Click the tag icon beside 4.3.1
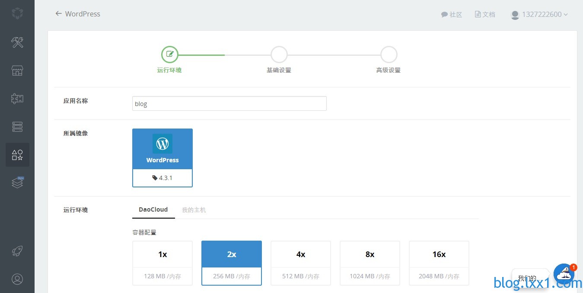The height and width of the screenshot is (293, 583). tap(155, 178)
